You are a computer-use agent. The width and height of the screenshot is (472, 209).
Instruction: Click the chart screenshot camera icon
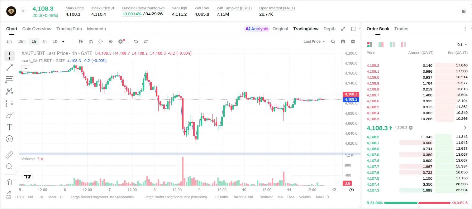pyautogui.click(x=343, y=41)
